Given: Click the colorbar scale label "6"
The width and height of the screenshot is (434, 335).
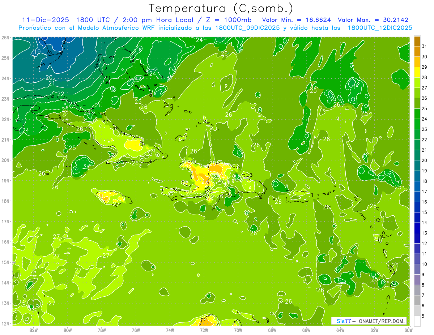Looking at the screenshot, I should (423, 306).
